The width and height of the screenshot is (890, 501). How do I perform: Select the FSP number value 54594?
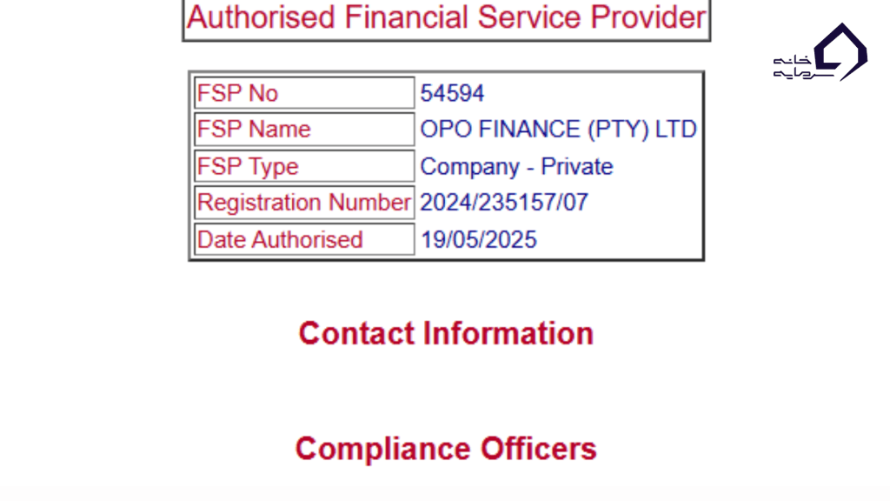[x=453, y=93]
